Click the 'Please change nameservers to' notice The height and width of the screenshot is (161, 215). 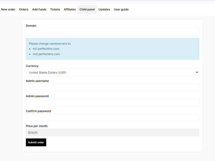pos(50,44)
